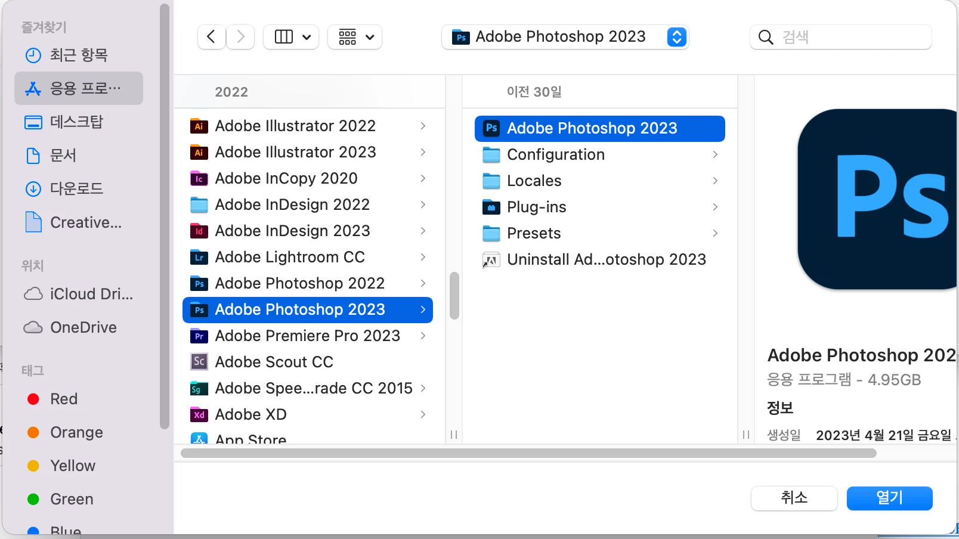Click the first column resize handle

click(x=454, y=435)
